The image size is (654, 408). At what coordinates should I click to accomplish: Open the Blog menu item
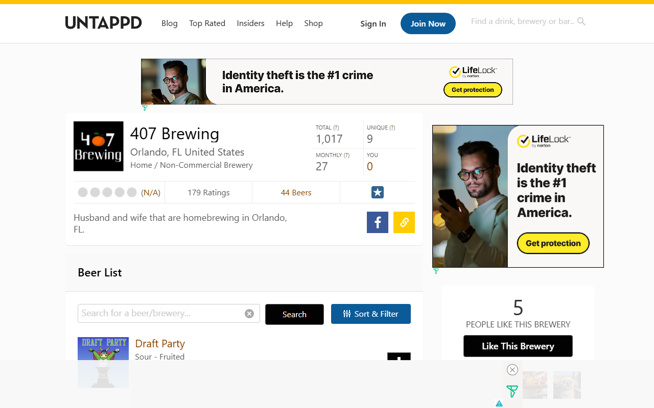(170, 23)
